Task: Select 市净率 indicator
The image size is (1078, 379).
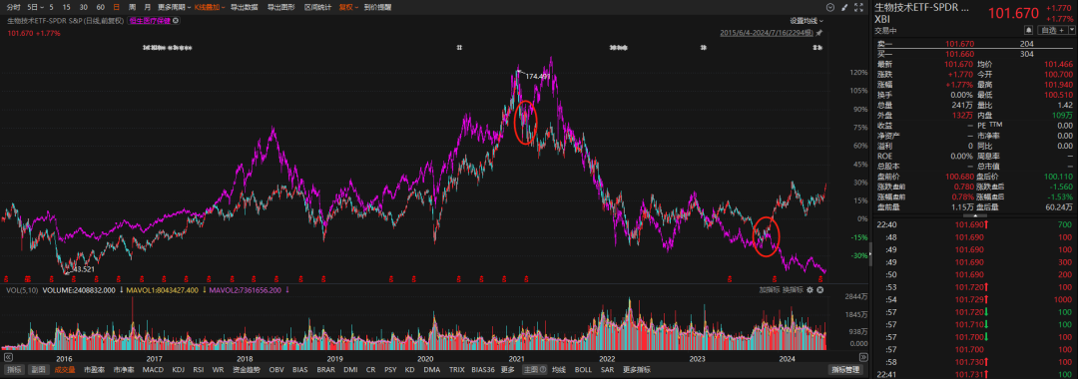Action: point(124,369)
